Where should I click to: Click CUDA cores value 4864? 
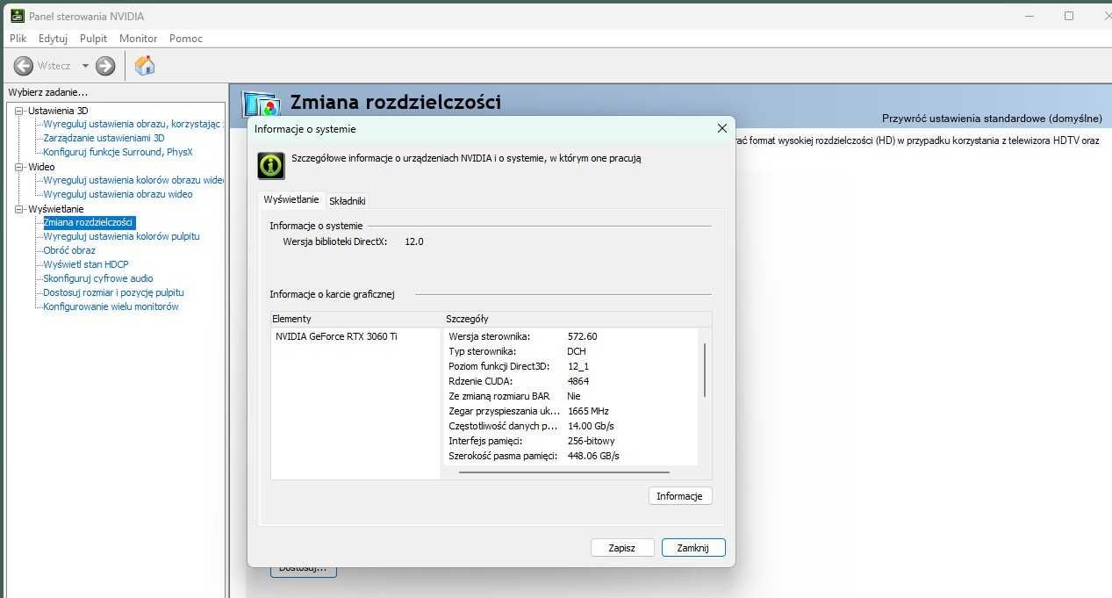click(x=578, y=381)
